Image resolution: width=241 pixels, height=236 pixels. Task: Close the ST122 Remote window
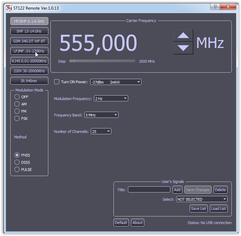(228, 7)
